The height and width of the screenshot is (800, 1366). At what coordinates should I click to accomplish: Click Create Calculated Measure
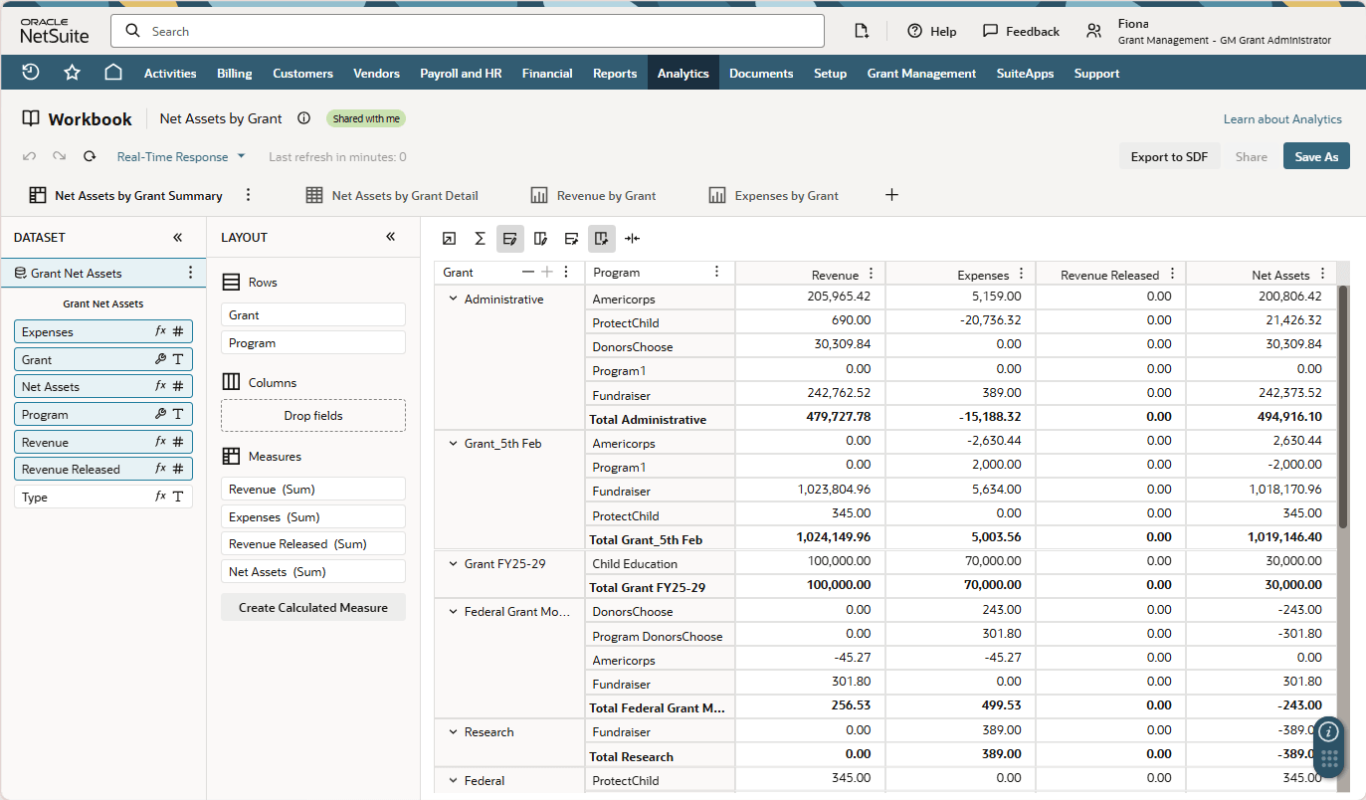point(312,607)
